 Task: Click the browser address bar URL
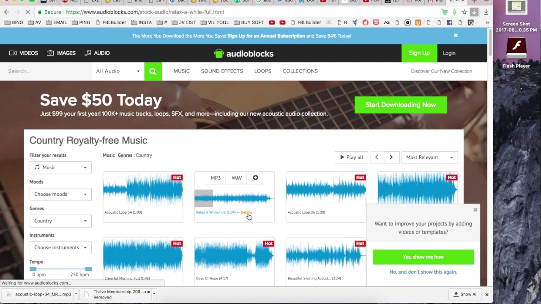click(x=145, y=12)
